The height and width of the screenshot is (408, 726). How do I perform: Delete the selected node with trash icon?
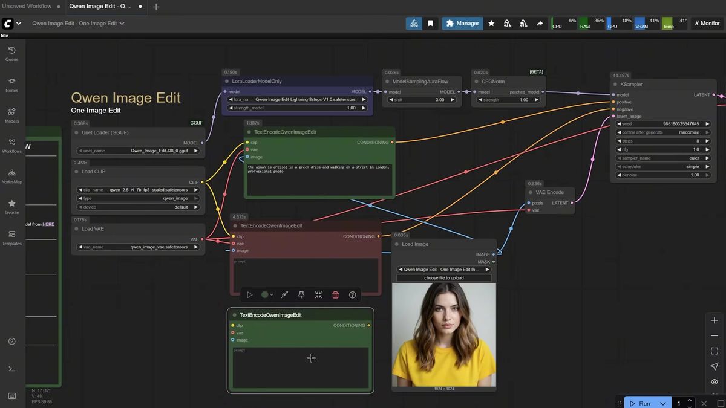[x=335, y=295]
